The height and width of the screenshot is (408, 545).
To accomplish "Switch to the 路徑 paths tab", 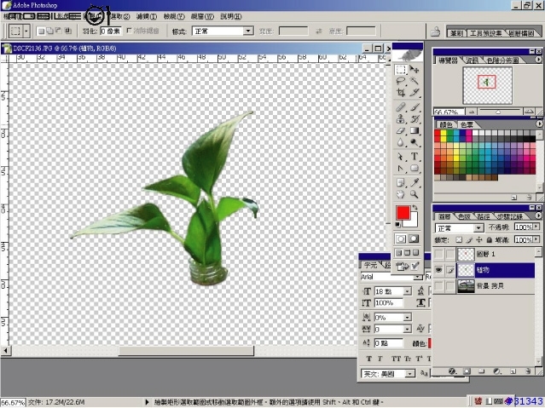I will point(483,216).
